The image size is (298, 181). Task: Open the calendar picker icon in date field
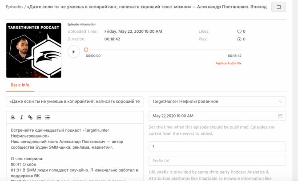click(x=280, y=116)
